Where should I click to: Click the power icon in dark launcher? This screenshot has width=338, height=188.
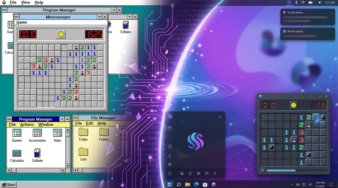pyautogui.click(x=170, y=173)
